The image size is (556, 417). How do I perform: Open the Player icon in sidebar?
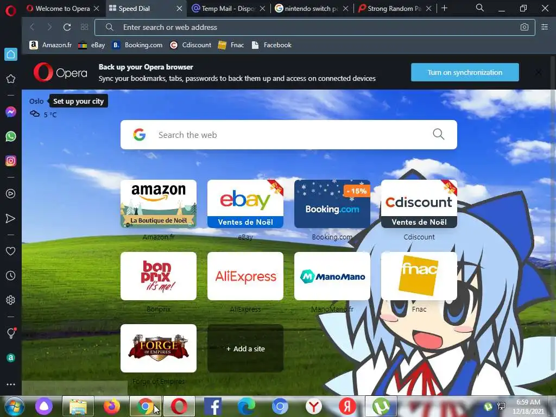click(11, 194)
